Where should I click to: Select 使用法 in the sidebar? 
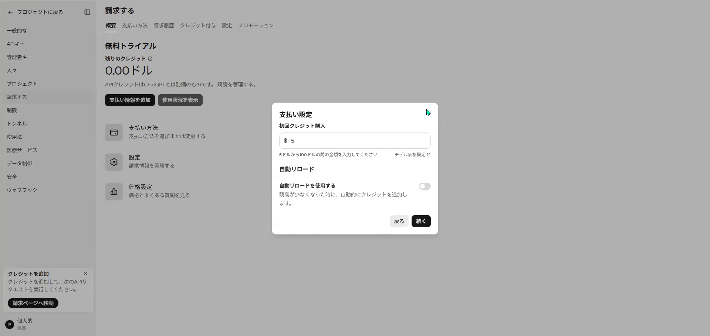(x=14, y=137)
